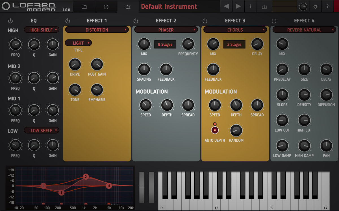Open the Distortion effect dropdown in Effect 1
Viewport: 339px width, 211px height.
click(x=97, y=30)
